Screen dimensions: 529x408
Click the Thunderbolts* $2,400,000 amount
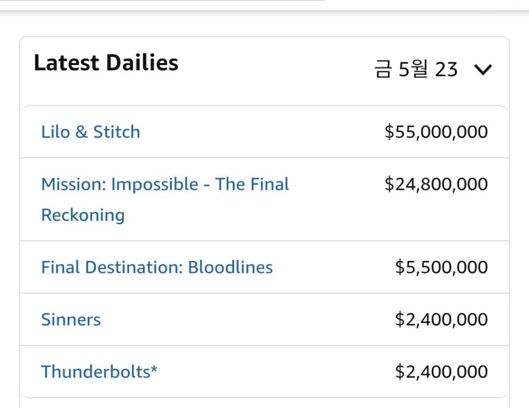[441, 371]
